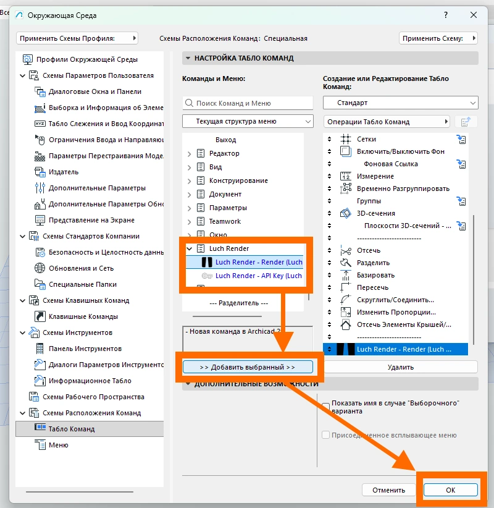Click Обновления и Сеть globe icon
This screenshot has width=494, height=508.
tap(40, 268)
